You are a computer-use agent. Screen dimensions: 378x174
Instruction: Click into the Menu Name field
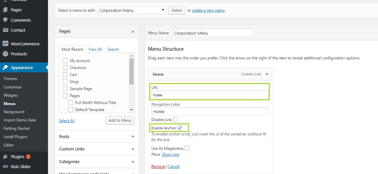click(x=213, y=33)
